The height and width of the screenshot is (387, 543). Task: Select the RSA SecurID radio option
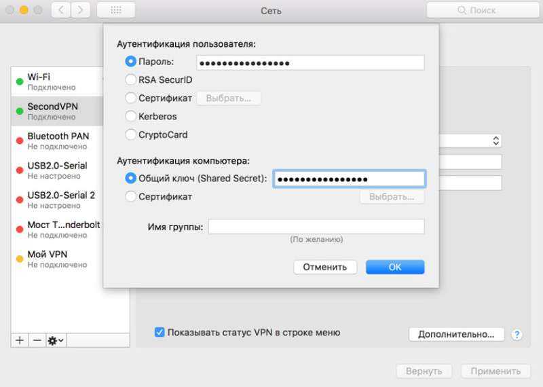click(130, 79)
